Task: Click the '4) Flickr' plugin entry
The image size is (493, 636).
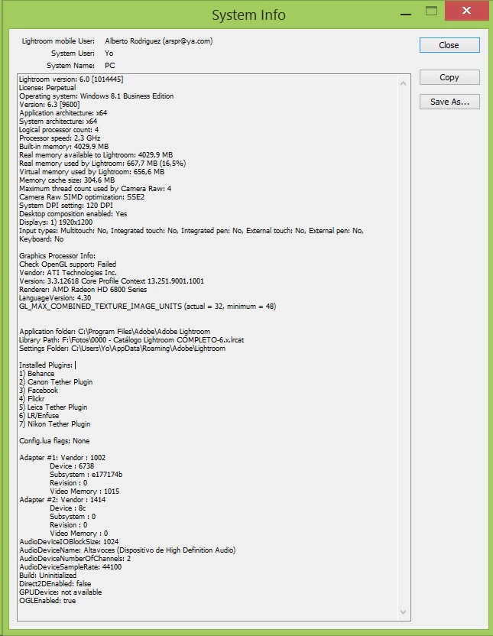Action: 31,399
